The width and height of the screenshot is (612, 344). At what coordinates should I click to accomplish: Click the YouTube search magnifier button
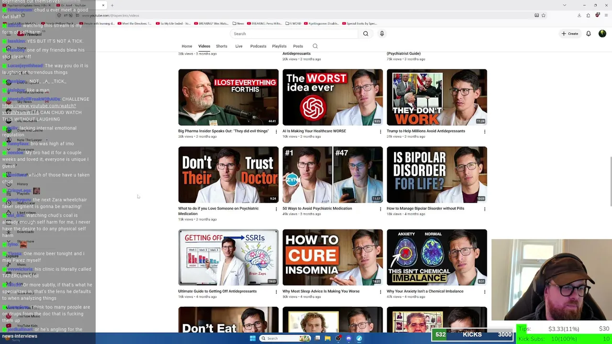(x=366, y=33)
